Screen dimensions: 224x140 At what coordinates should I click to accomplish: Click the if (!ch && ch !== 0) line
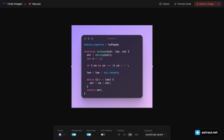pos(108,65)
